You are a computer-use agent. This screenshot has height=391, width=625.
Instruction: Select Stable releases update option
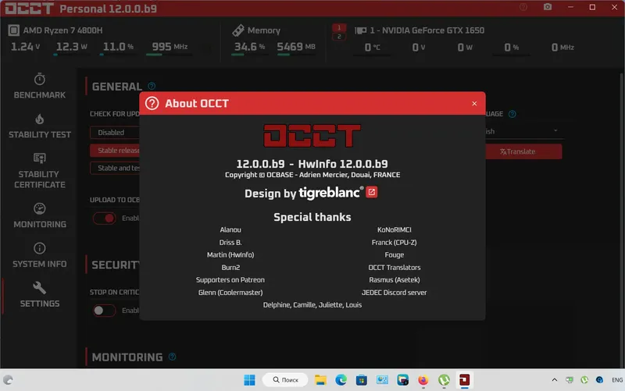click(x=115, y=150)
